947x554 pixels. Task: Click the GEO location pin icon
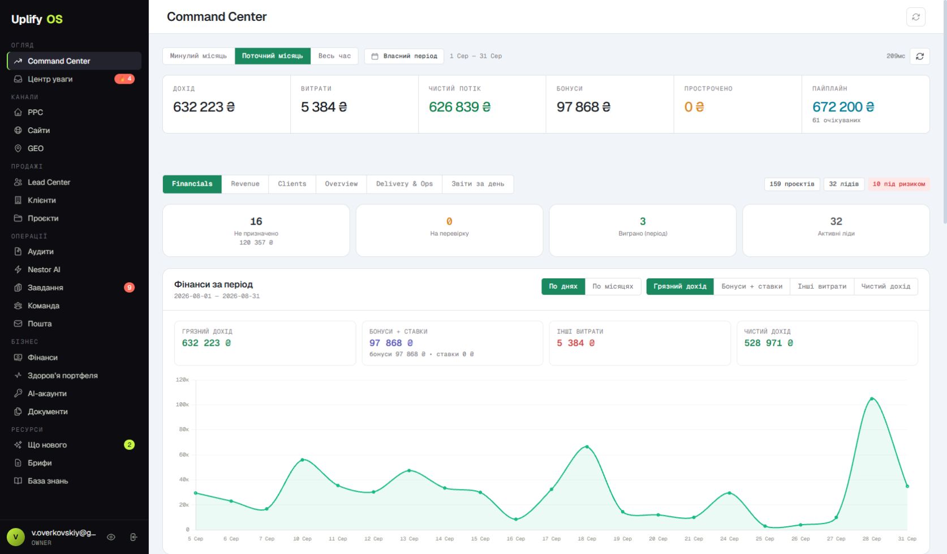click(x=18, y=149)
